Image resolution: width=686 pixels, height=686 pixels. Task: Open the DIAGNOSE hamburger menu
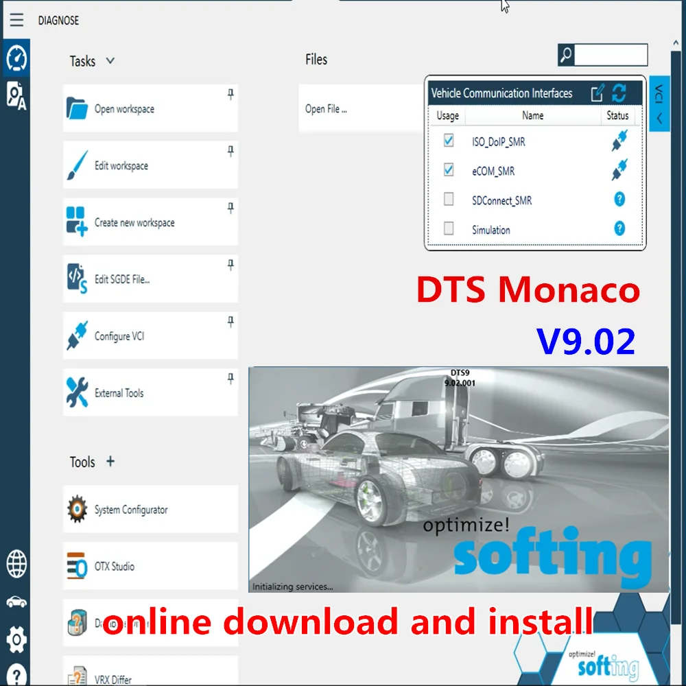pyautogui.click(x=16, y=19)
